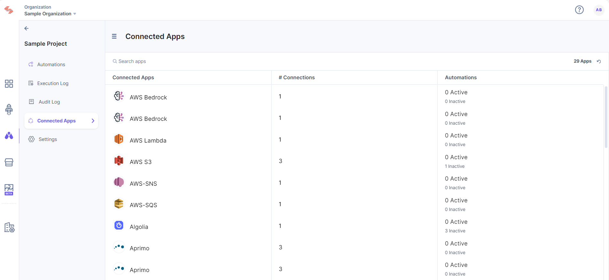Click the 29 Apps count label
The height and width of the screenshot is (280, 609).
pyautogui.click(x=582, y=61)
